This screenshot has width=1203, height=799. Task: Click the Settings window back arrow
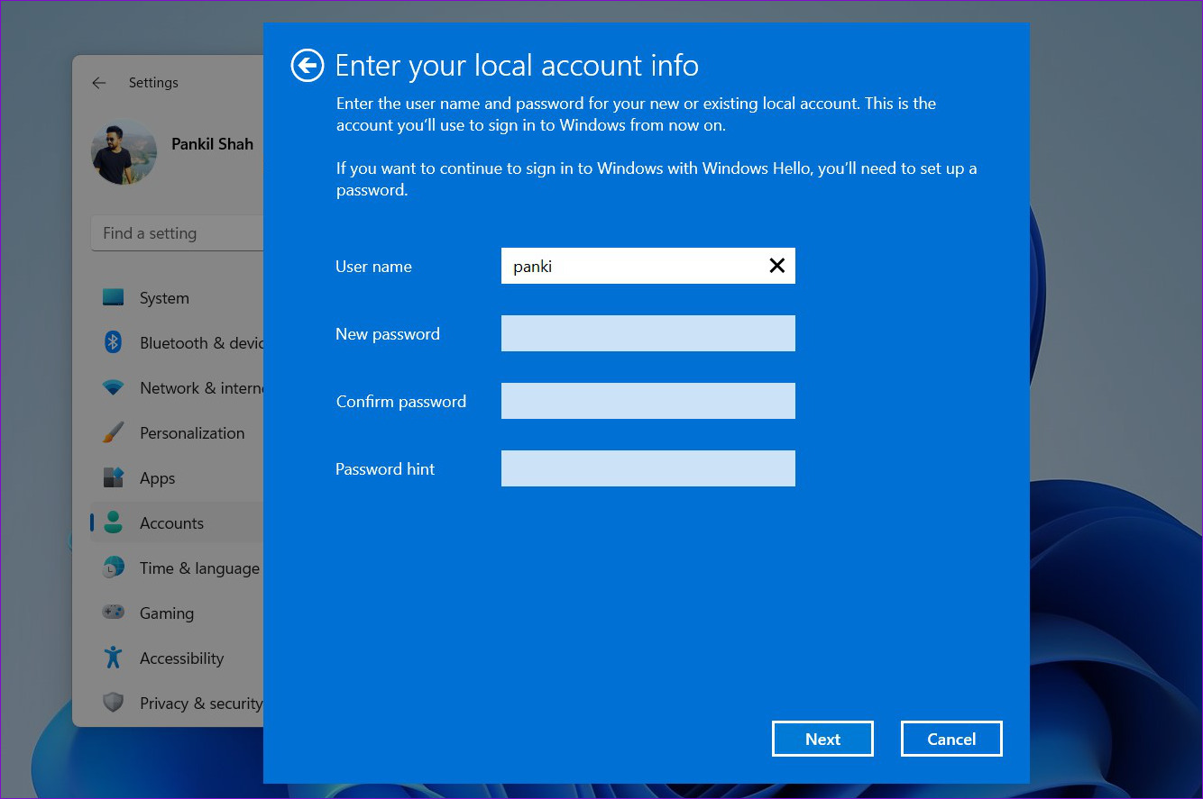(x=99, y=83)
